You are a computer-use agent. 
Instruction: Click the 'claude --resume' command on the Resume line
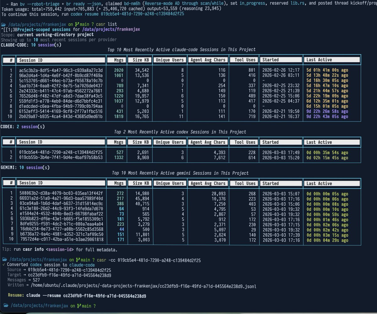[x=86, y=296]
